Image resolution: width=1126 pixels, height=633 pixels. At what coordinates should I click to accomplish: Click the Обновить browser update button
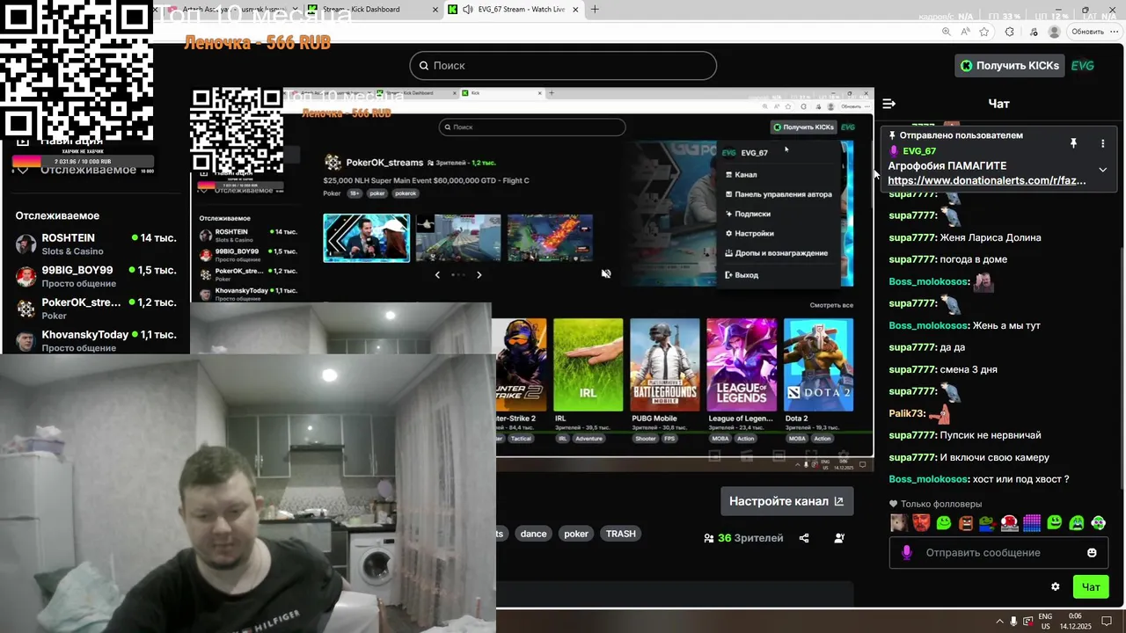point(1087,32)
